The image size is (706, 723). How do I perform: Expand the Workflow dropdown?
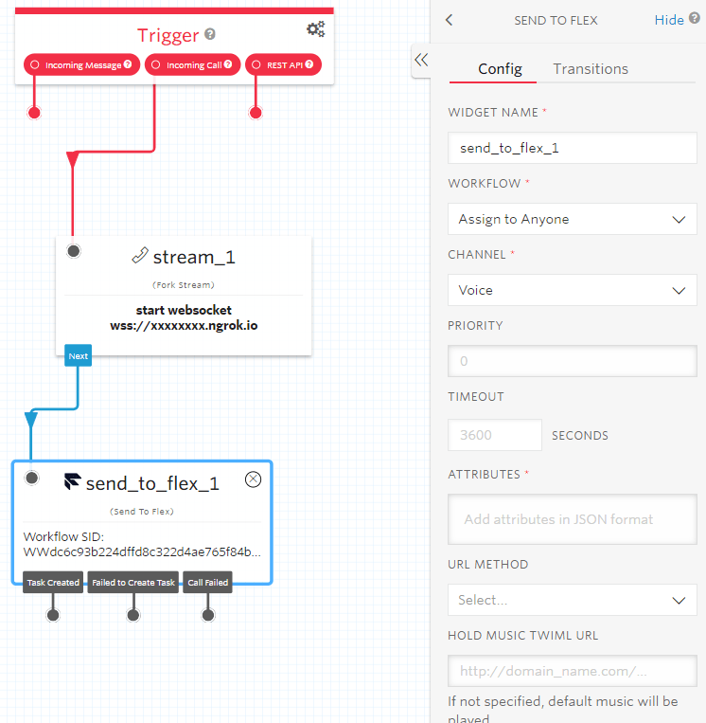click(572, 219)
